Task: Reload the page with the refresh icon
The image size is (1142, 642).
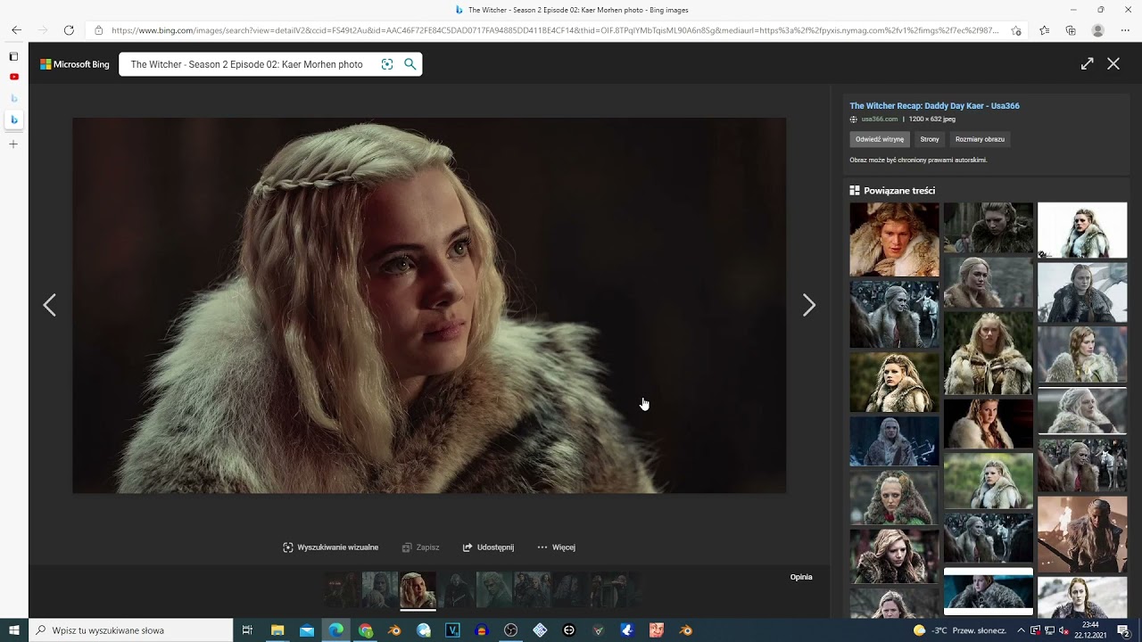Action: 69,30
